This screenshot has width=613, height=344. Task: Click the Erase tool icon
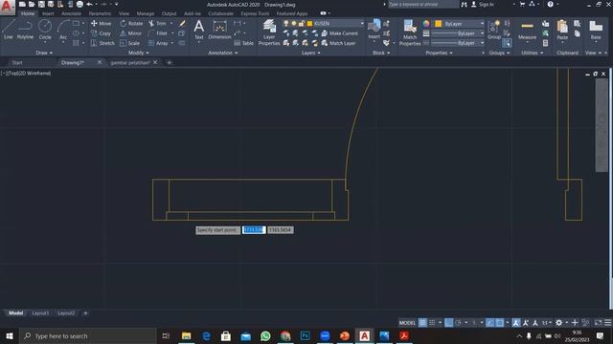tap(182, 23)
